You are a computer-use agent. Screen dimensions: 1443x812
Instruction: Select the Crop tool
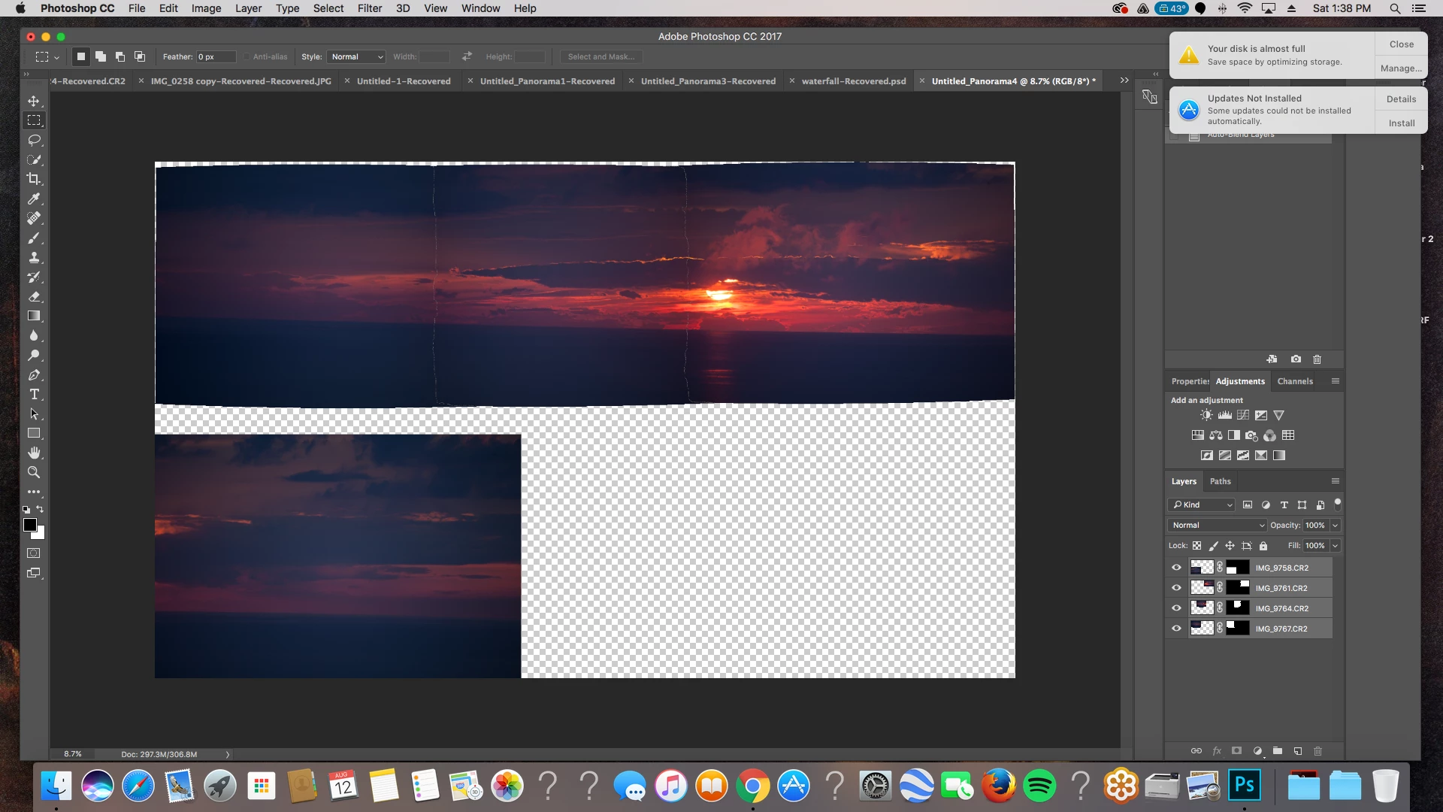point(34,179)
